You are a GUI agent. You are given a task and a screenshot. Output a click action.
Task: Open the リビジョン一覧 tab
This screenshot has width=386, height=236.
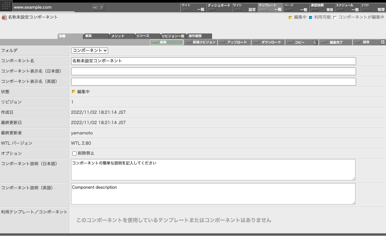(173, 36)
